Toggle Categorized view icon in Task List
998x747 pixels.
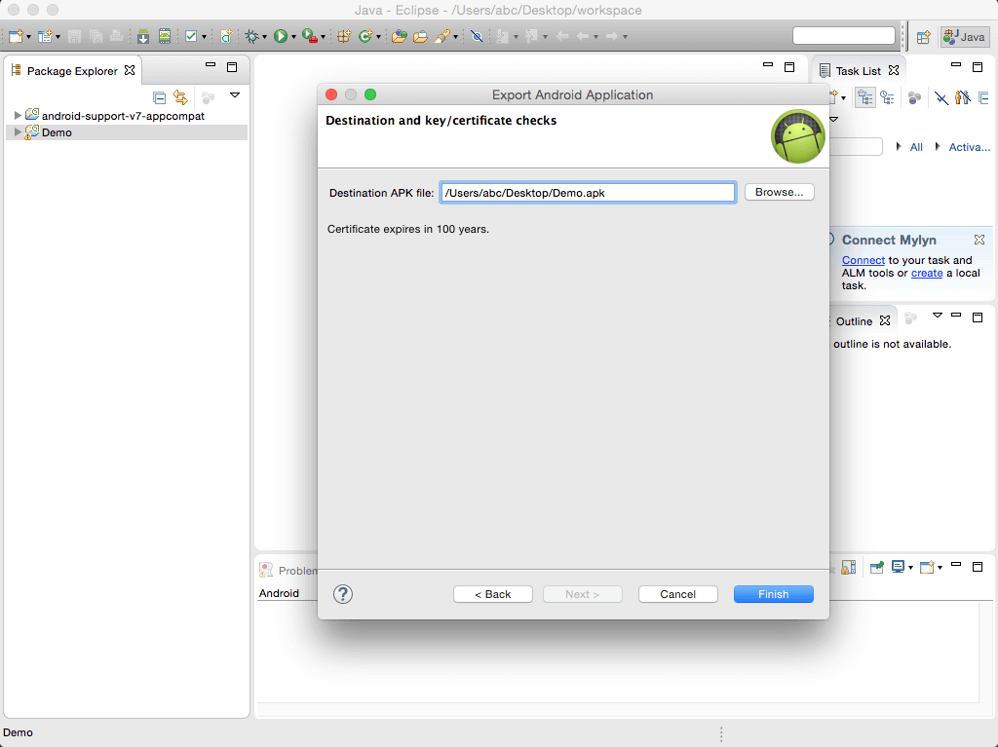tap(865, 97)
